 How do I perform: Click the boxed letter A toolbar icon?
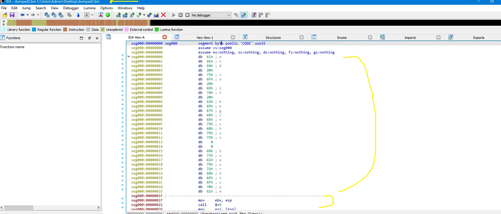[87, 15]
